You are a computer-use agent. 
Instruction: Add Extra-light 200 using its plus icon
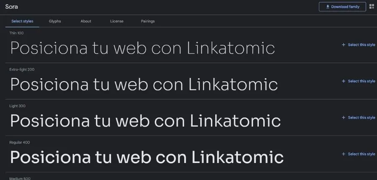(343, 81)
